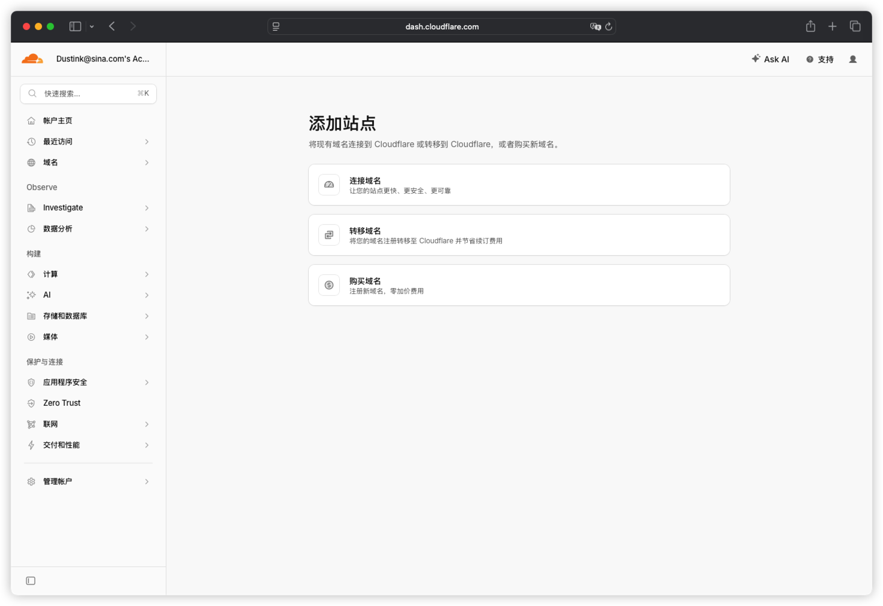This screenshot has width=883, height=606.
Task: Select the 转移域名 card
Action: (x=519, y=235)
